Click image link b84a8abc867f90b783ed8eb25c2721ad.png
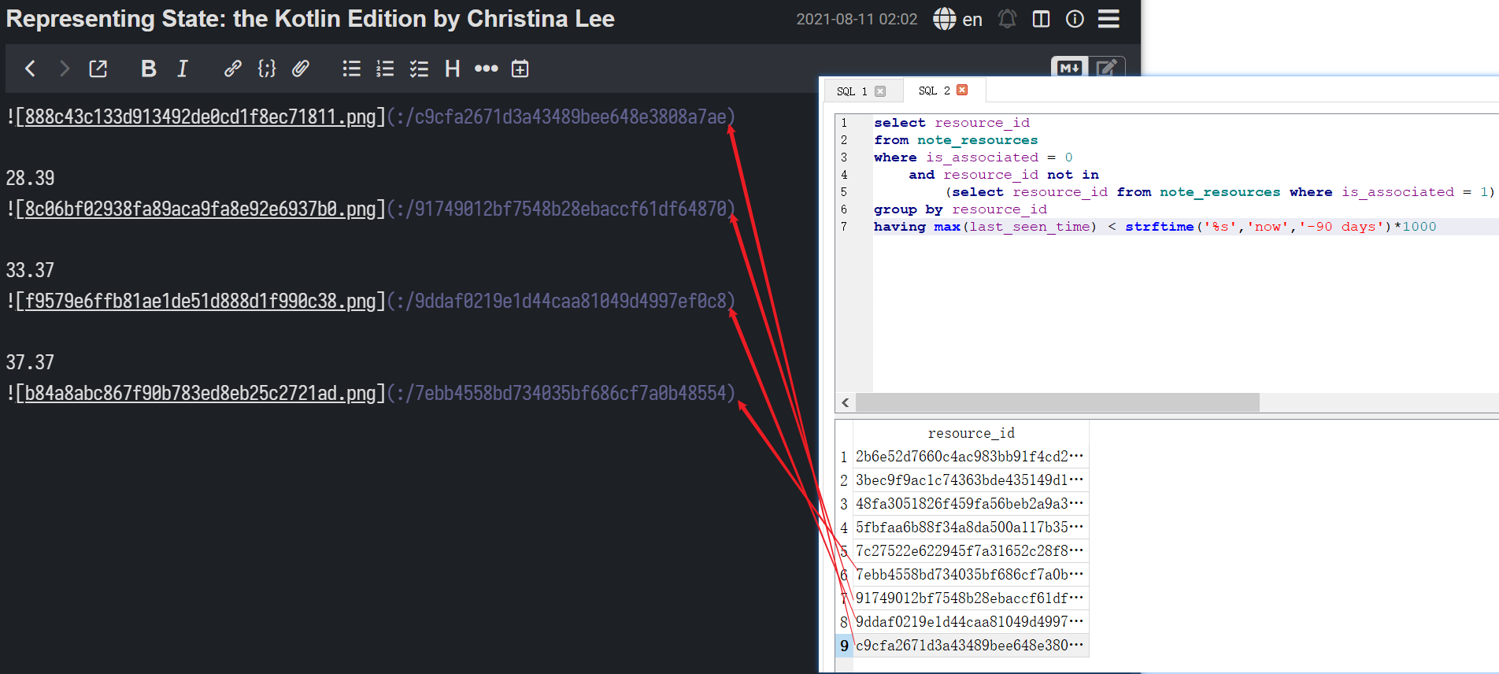Image resolution: width=1499 pixels, height=674 pixels. click(x=200, y=393)
